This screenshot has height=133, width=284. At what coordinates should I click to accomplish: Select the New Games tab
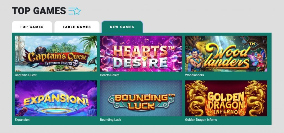(122, 27)
